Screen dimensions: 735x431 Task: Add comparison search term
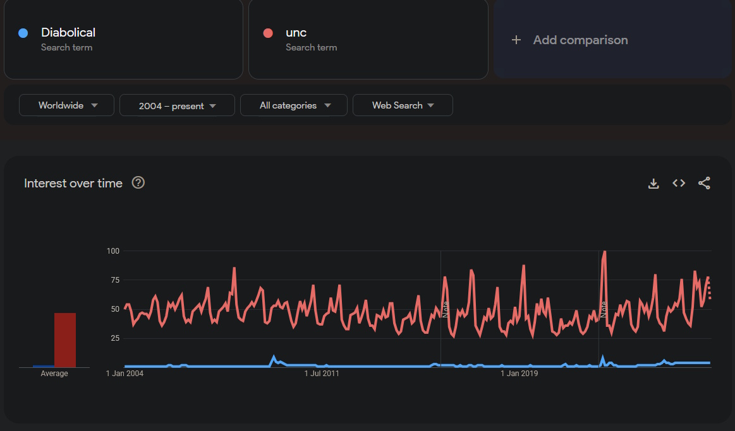point(612,39)
